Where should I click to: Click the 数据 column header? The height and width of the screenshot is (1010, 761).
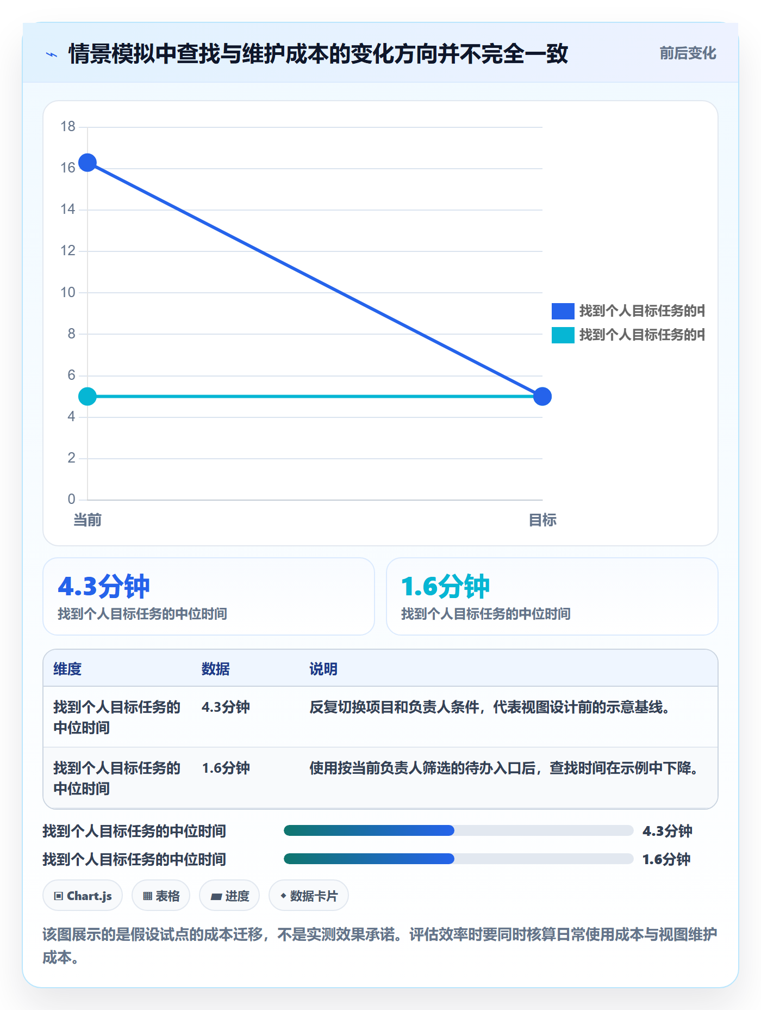point(215,669)
